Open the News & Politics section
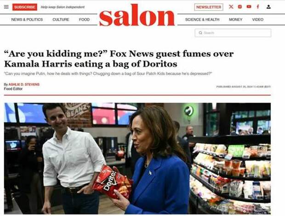This screenshot has width=285, height=216. (27, 20)
